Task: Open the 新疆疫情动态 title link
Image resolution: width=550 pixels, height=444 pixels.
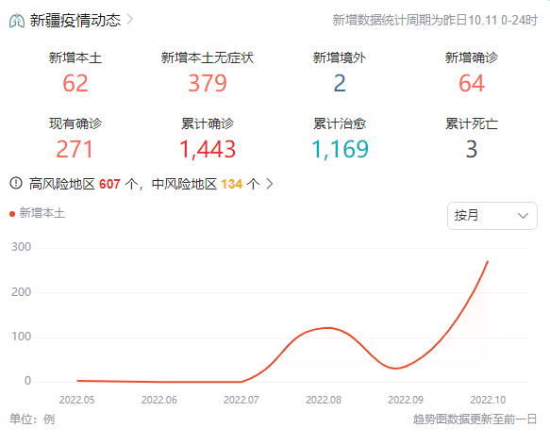Action: pyautogui.click(x=75, y=21)
